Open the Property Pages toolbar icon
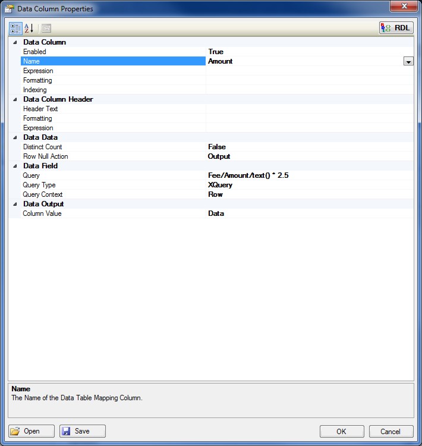 click(x=46, y=28)
